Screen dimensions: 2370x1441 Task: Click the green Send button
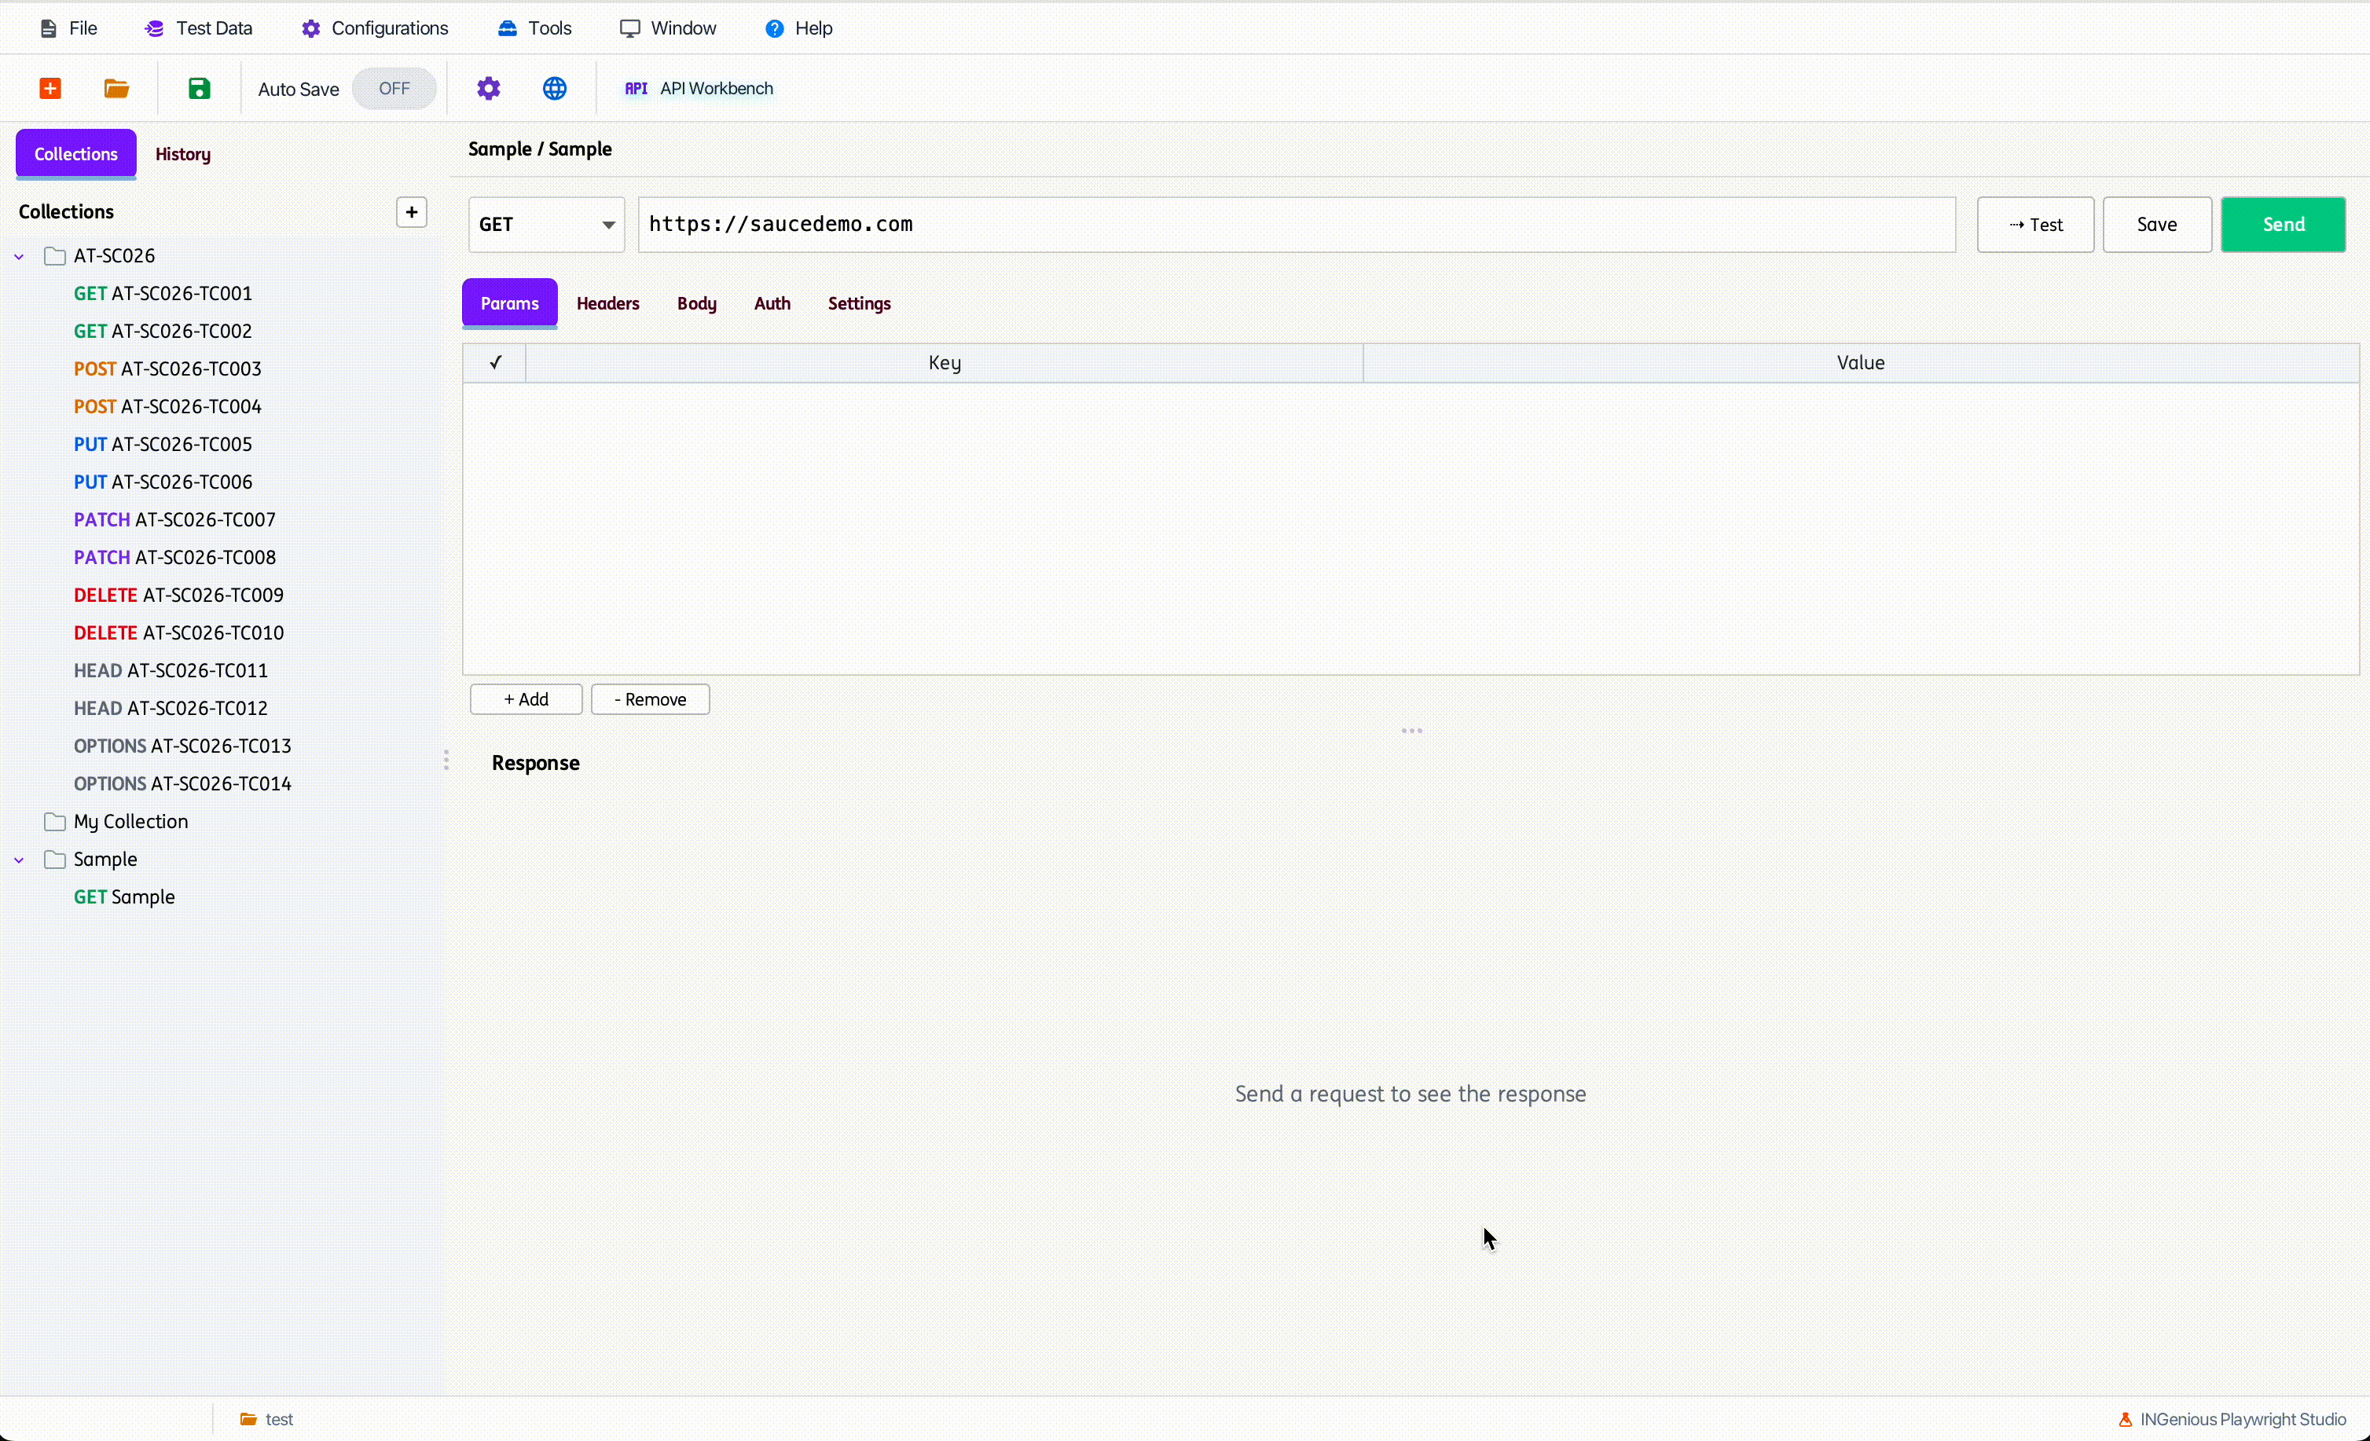[x=2284, y=224]
